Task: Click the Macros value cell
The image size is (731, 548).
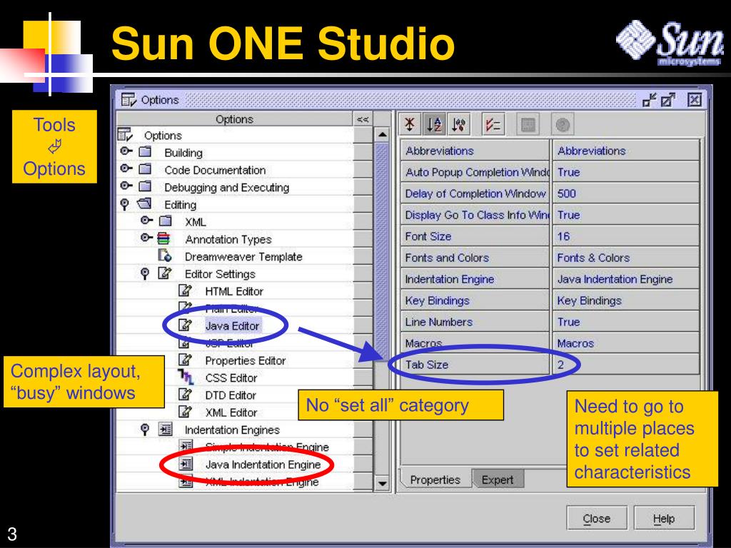Action: [625, 343]
